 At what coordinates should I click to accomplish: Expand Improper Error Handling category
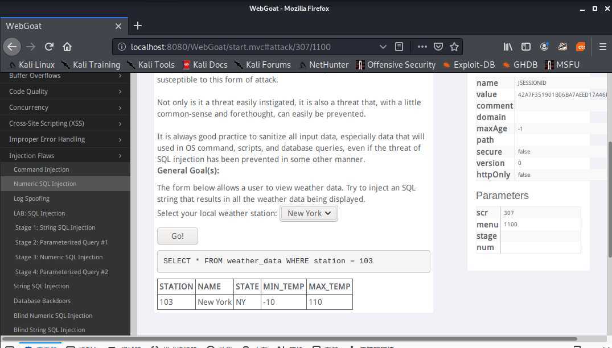65,139
